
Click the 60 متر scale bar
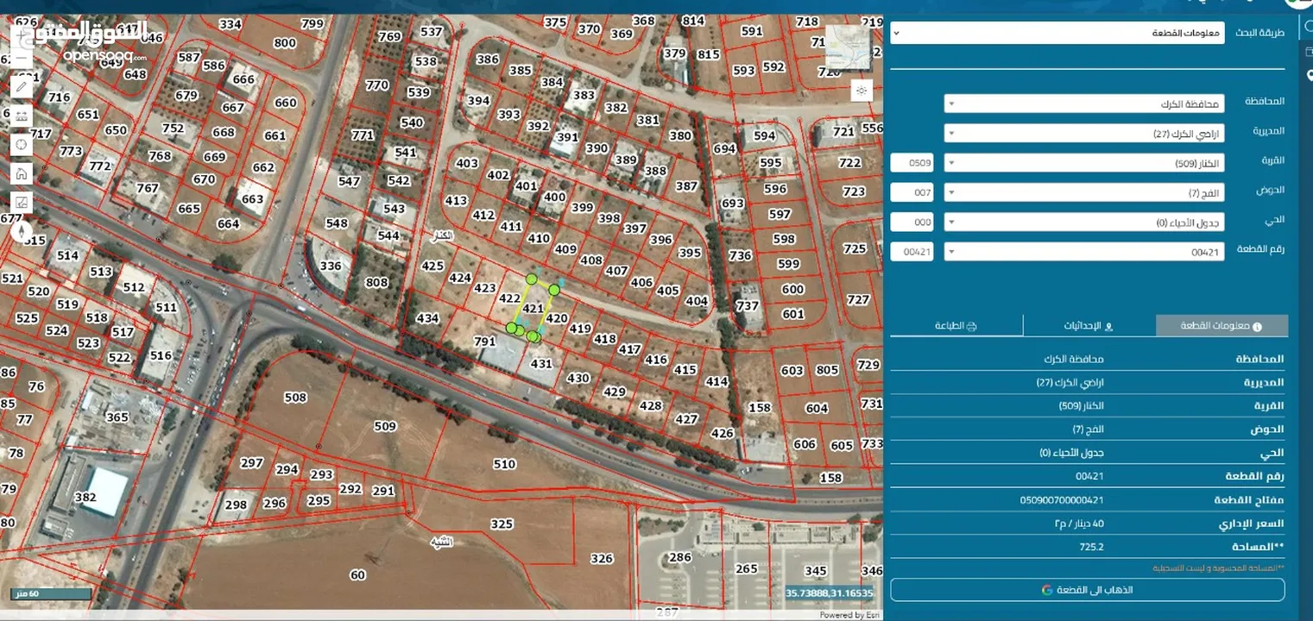point(51,594)
